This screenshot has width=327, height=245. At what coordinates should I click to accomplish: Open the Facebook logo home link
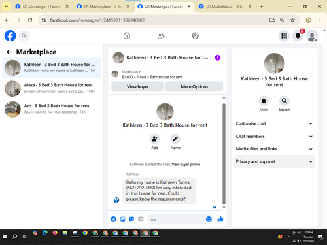click(x=10, y=36)
